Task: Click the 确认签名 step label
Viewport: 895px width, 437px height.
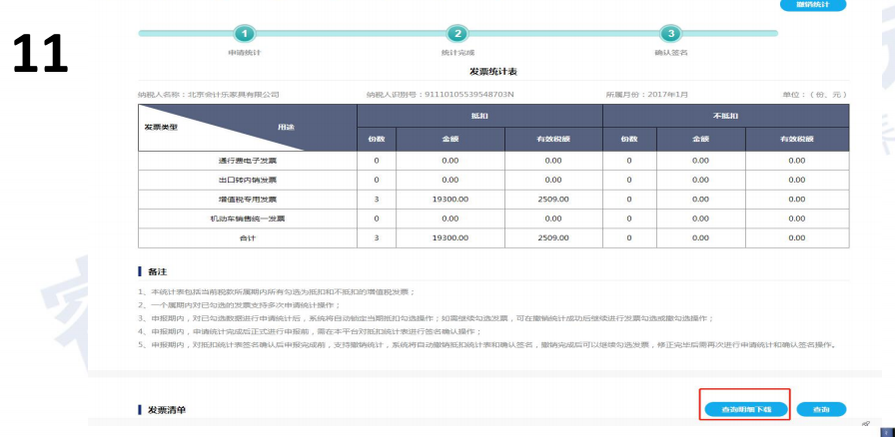Action: click(670, 53)
